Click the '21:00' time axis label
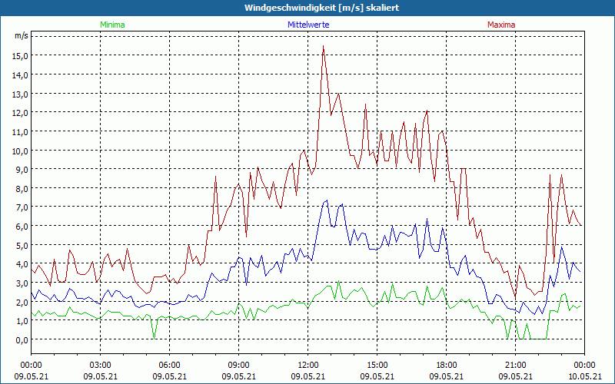The image size is (615, 384). click(x=515, y=366)
